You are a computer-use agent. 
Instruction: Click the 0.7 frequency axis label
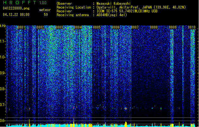click(x=3, y=105)
